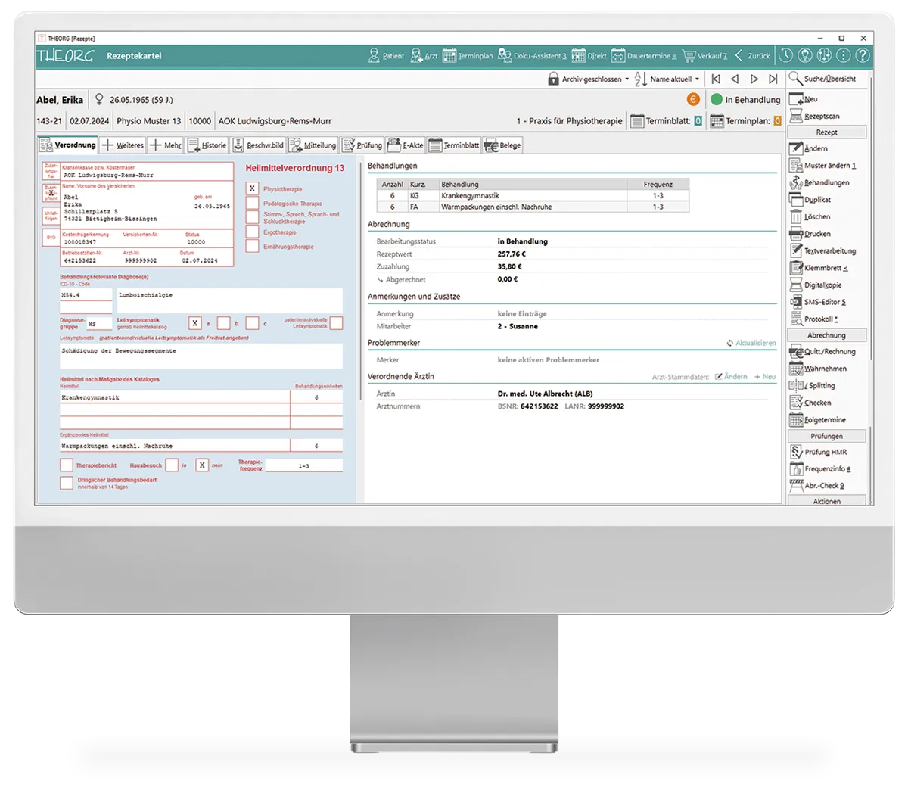Image resolution: width=908 pixels, height=809 pixels.
Task: Click the Aktualisieren link
Action: pyautogui.click(x=751, y=343)
